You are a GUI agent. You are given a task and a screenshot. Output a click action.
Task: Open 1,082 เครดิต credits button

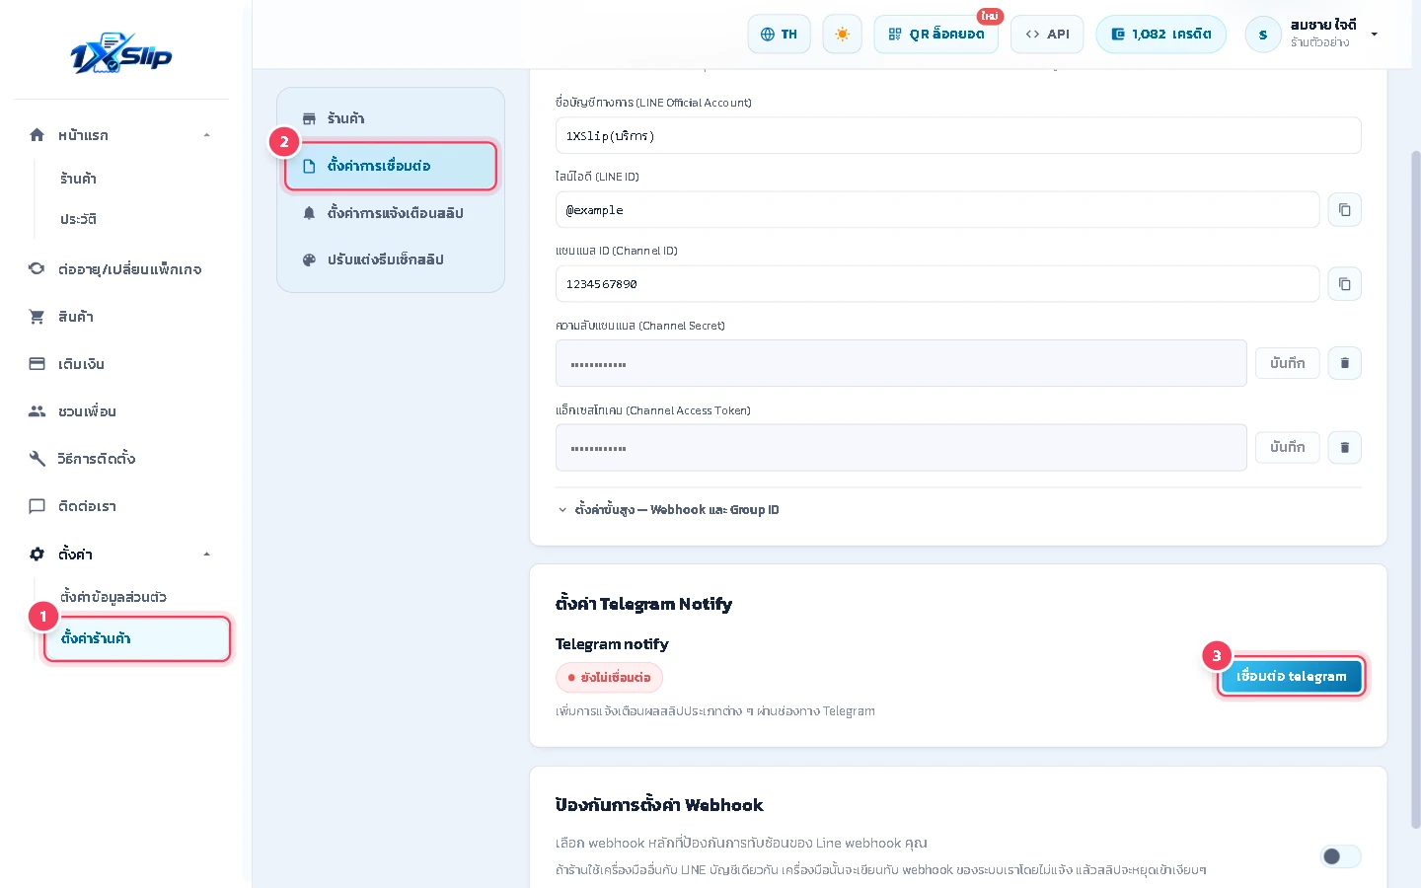(1160, 34)
